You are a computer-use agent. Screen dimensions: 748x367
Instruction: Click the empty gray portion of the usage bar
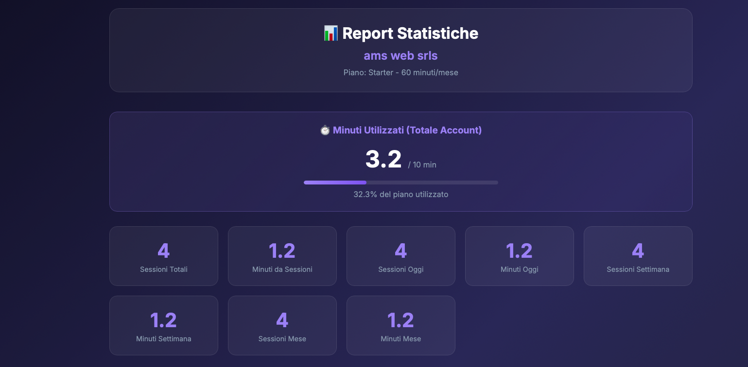coord(432,183)
